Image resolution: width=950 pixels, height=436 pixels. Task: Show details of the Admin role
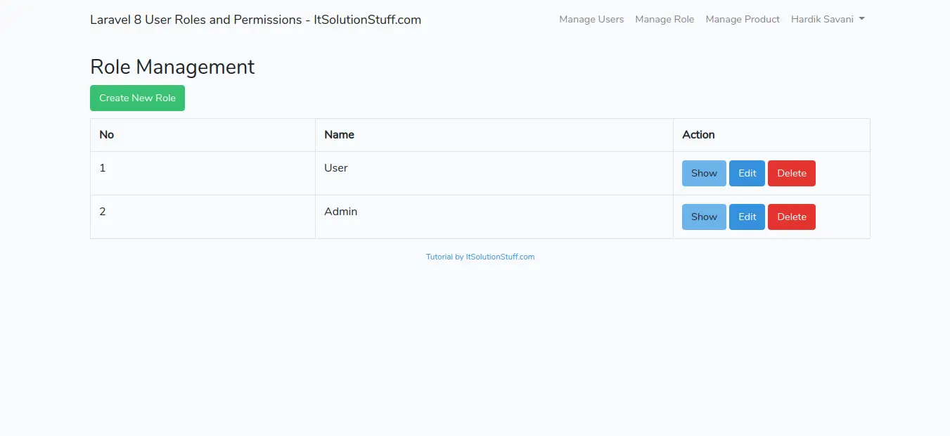coord(703,217)
